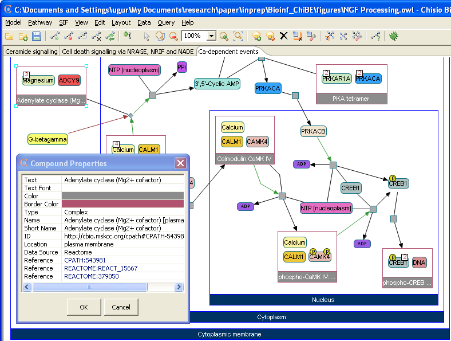Click the properties table horizontal scrollbar

coord(103,287)
